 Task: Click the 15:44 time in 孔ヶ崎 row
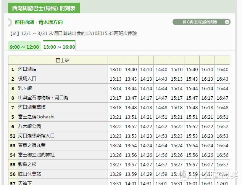pos(192,89)
